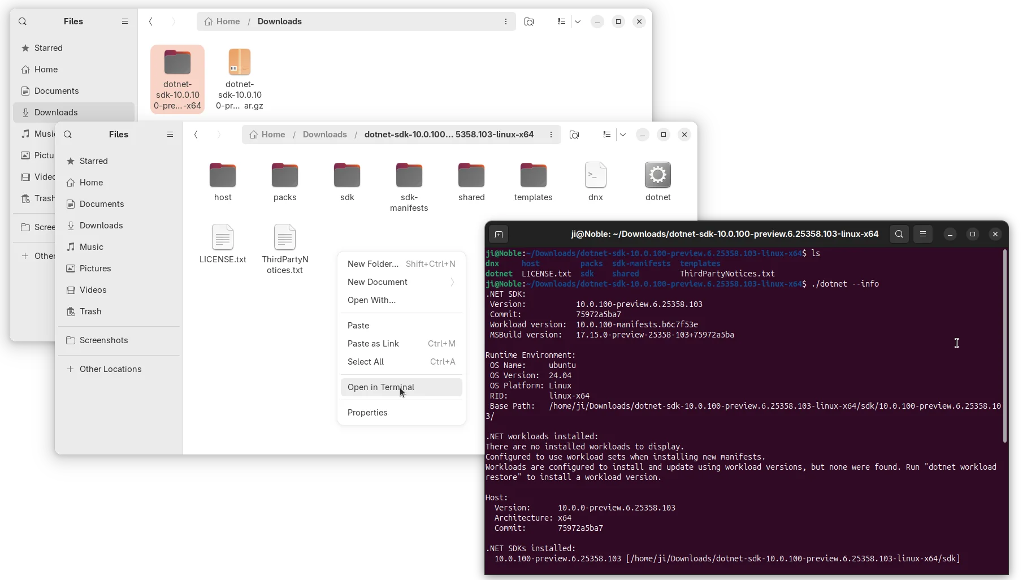Click search icon in back Files window

(23, 21)
